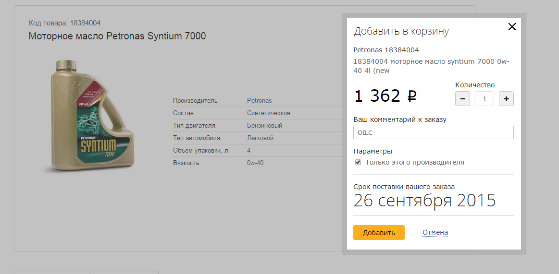
Task: Click the 'Параметры' section label
Action: (373, 151)
